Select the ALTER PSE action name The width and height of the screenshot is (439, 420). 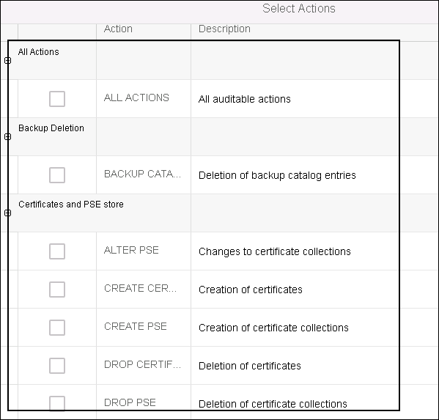(x=131, y=250)
